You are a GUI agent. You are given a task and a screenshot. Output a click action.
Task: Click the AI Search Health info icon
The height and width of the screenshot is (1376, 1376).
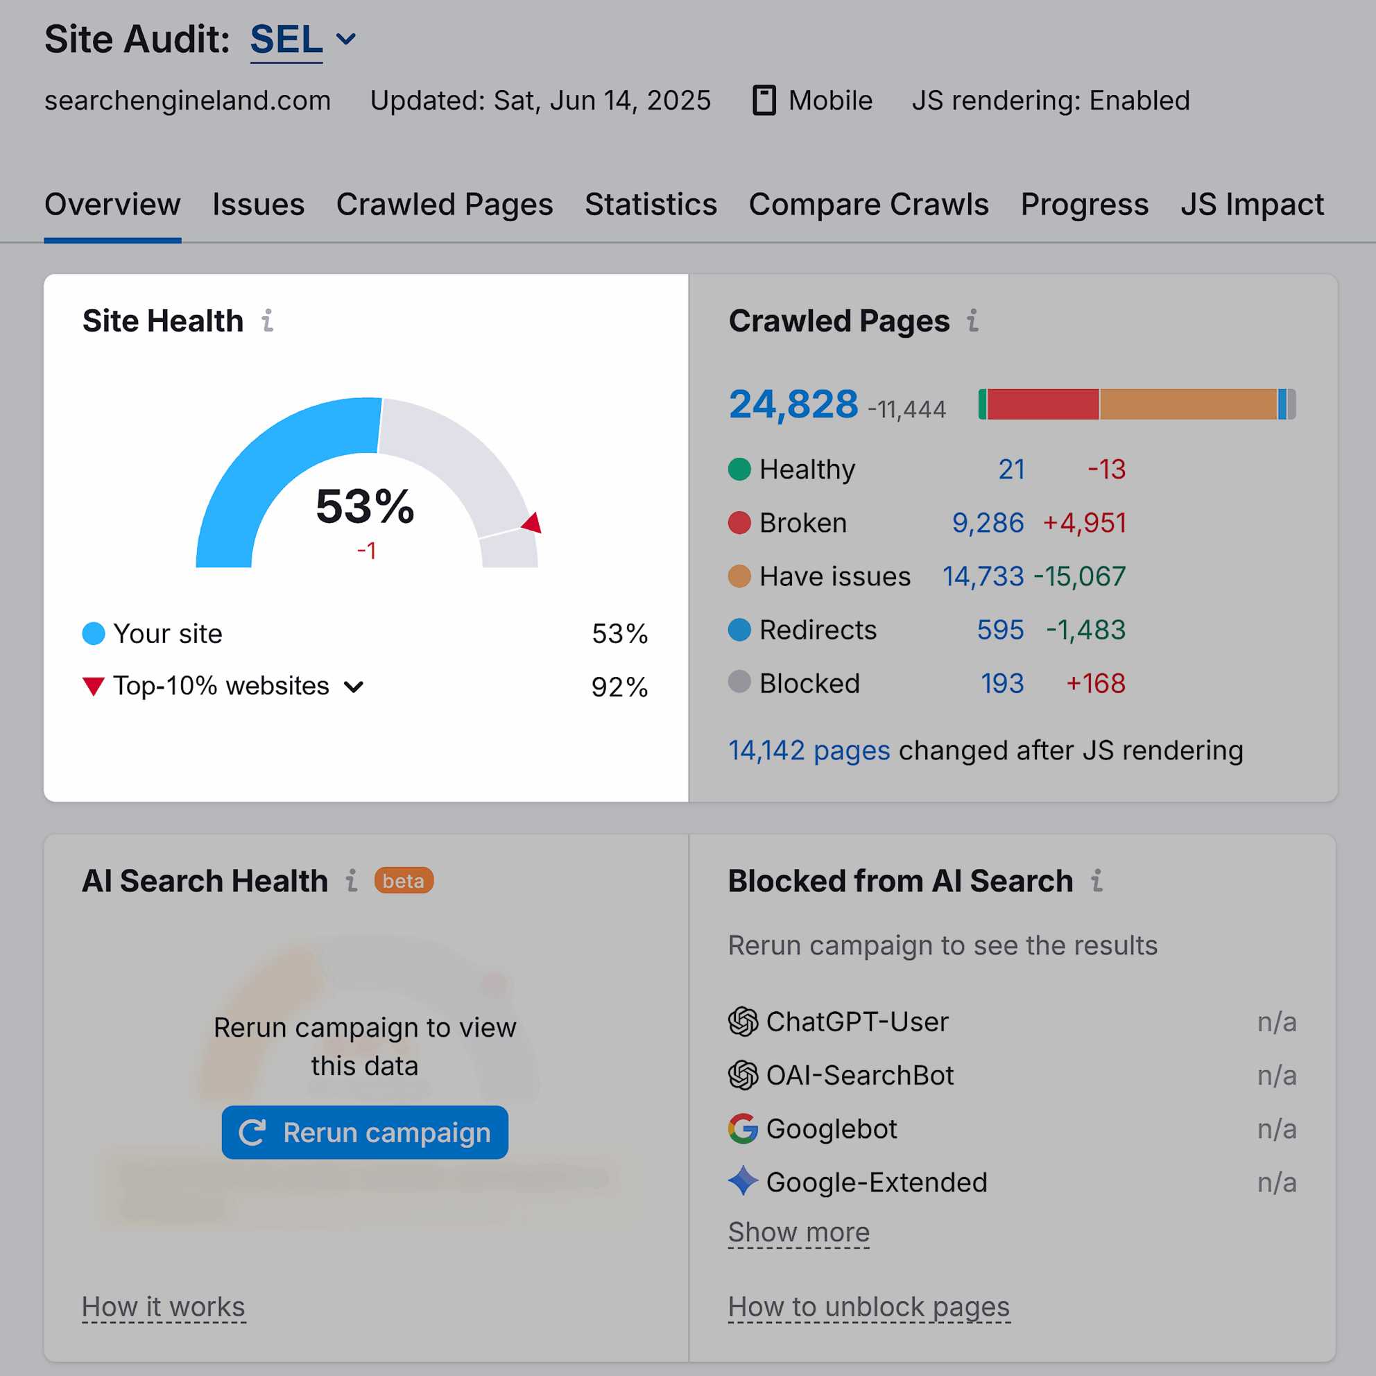pos(351,881)
